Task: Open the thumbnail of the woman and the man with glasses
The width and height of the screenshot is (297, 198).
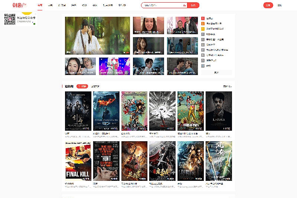Action: coord(80,66)
